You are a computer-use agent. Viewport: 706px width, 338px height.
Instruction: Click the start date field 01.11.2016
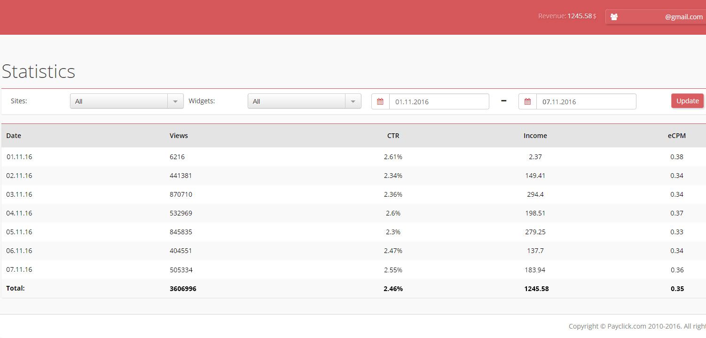(x=439, y=101)
